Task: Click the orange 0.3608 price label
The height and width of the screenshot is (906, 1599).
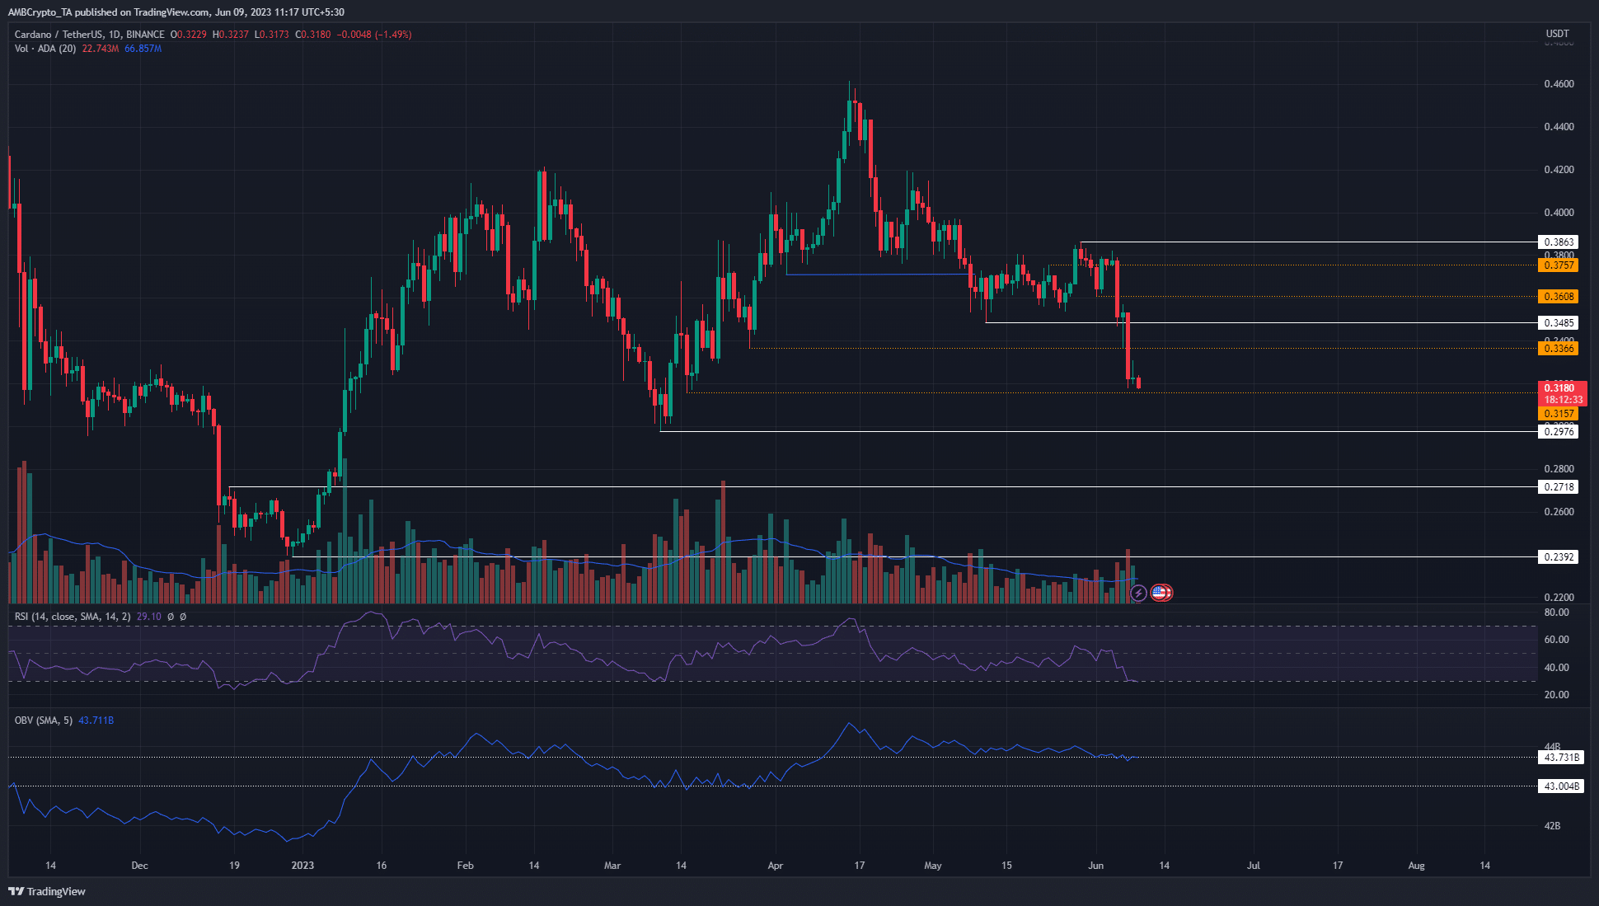Action: tap(1559, 297)
